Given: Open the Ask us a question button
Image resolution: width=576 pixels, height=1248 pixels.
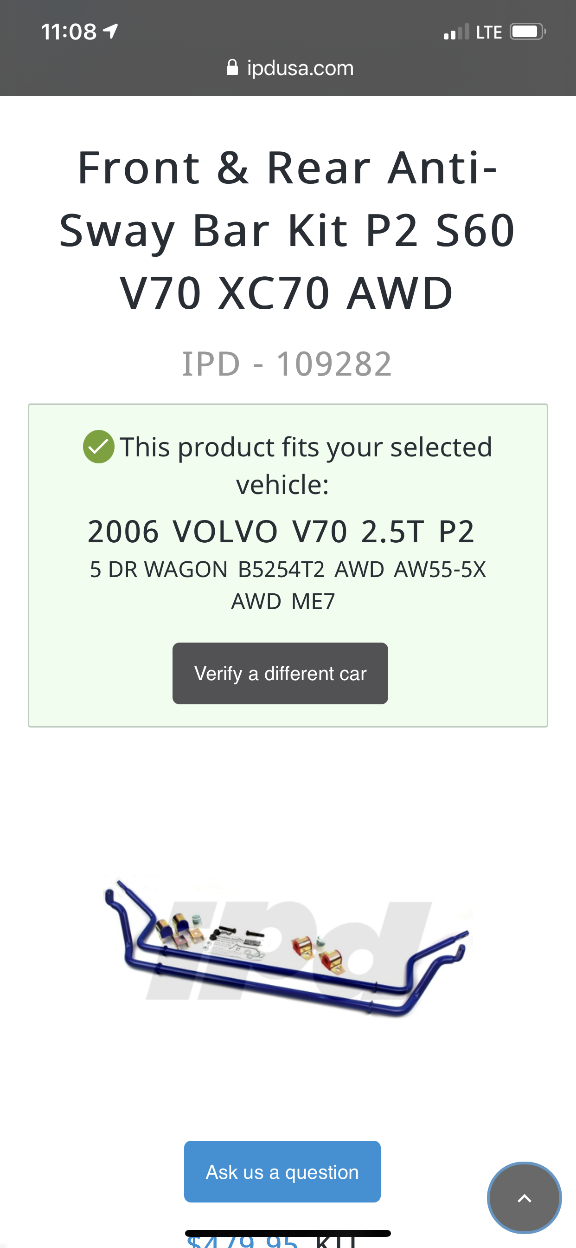Looking at the screenshot, I should pos(282,1171).
